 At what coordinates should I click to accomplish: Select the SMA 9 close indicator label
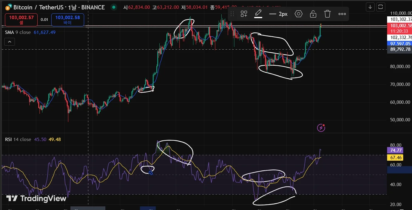coord(18,32)
